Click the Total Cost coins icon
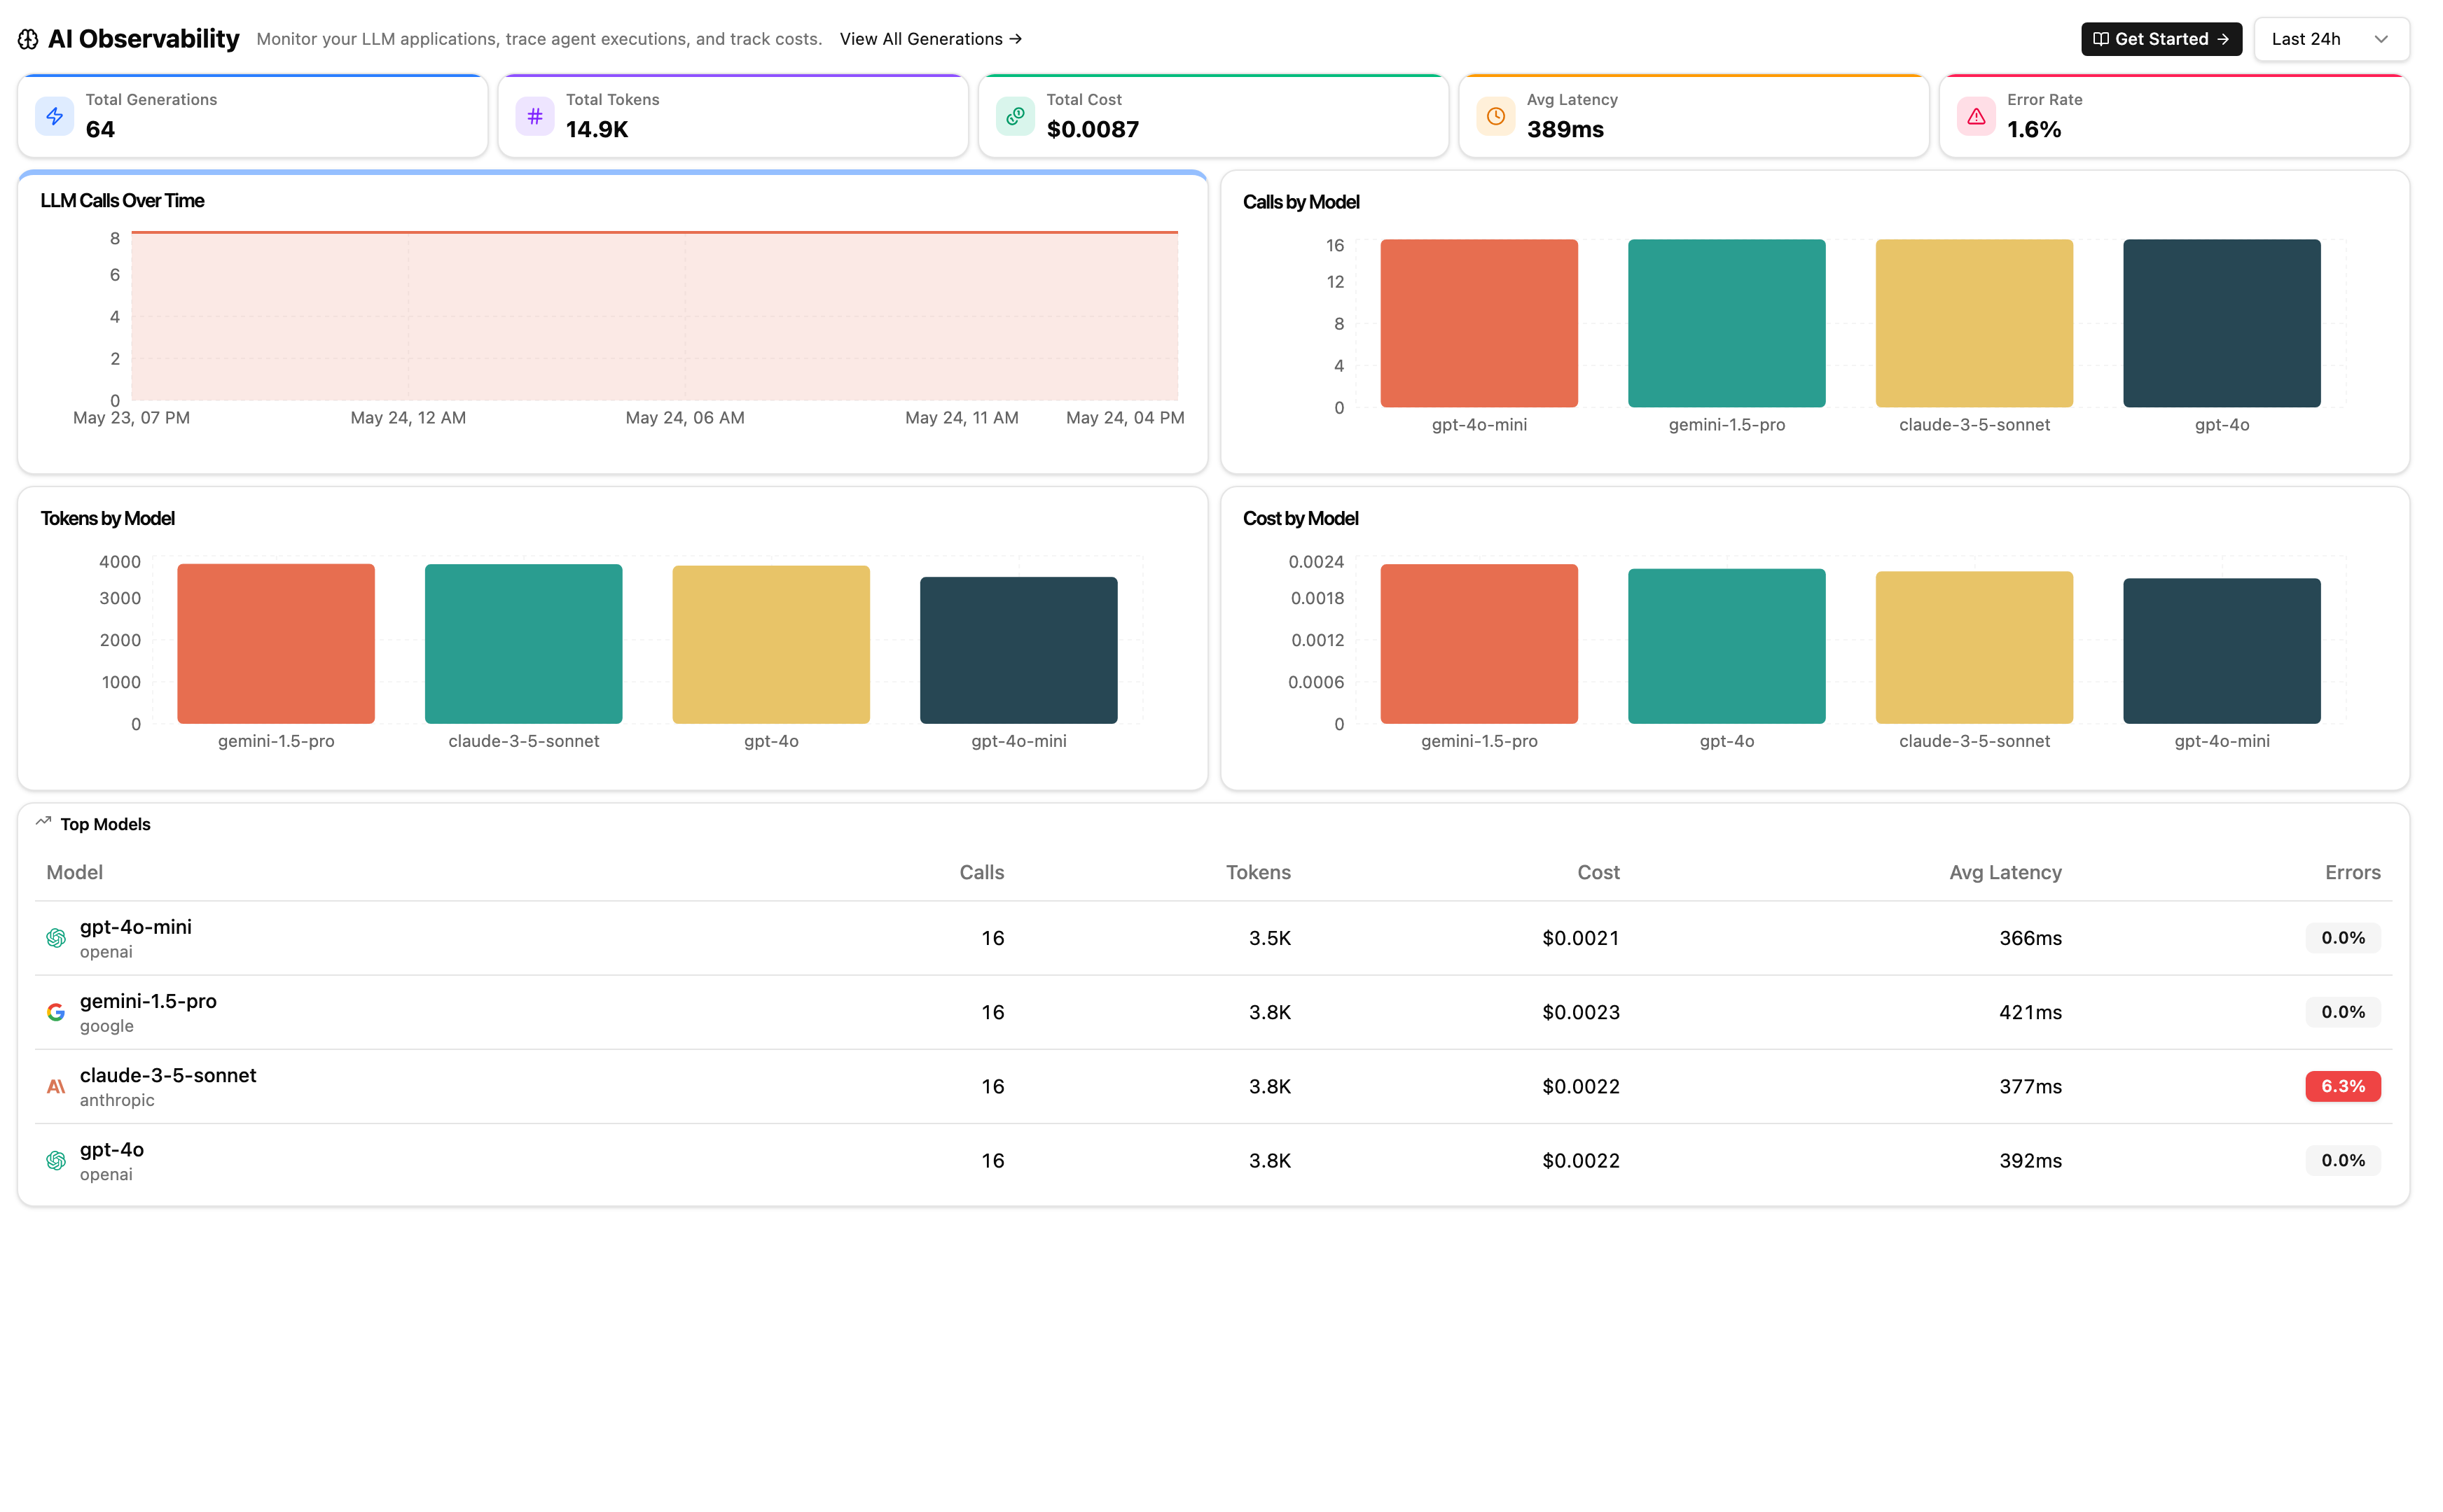The height and width of the screenshot is (1512, 2443). (1016, 116)
